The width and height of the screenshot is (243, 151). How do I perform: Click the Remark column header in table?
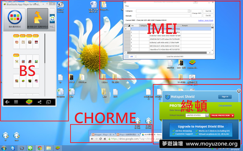click(196, 26)
